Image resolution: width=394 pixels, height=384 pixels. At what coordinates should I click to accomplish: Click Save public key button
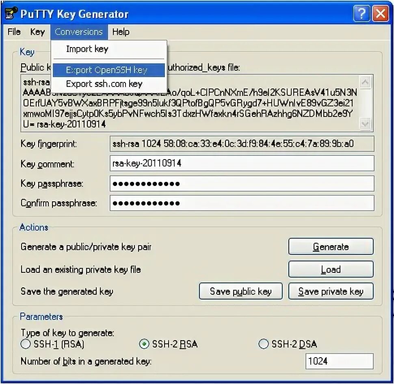tap(241, 291)
